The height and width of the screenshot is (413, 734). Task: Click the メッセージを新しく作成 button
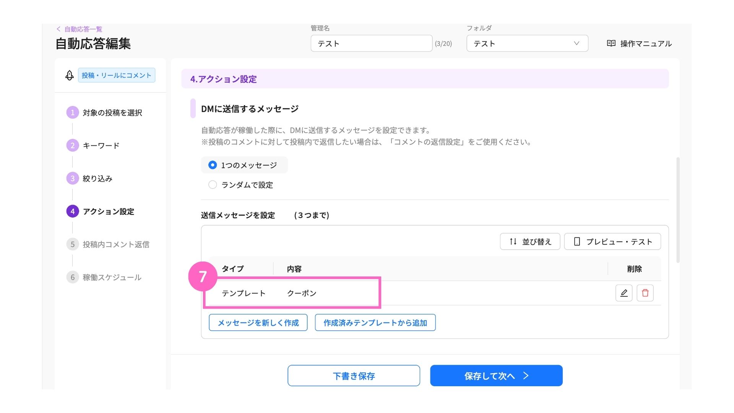click(x=258, y=322)
